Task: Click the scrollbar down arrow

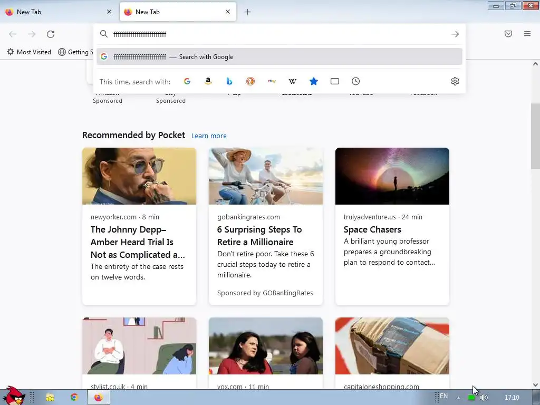Action: click(535, 385)
